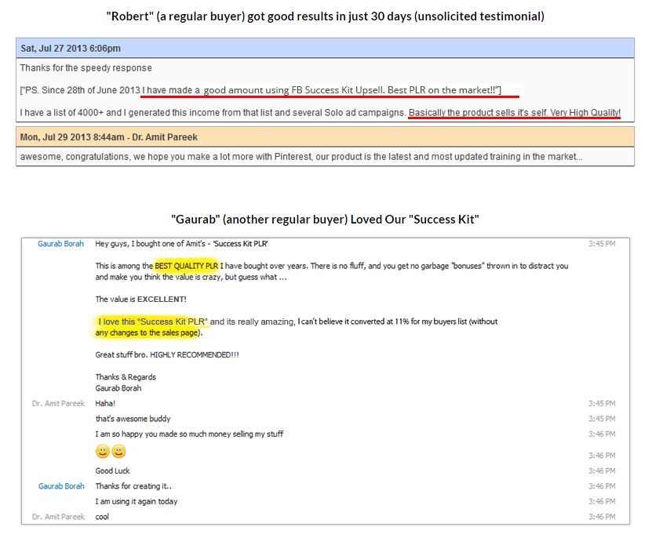Click the "Robert" testimonial heading
652x545 pixels.
coord(325,16)
